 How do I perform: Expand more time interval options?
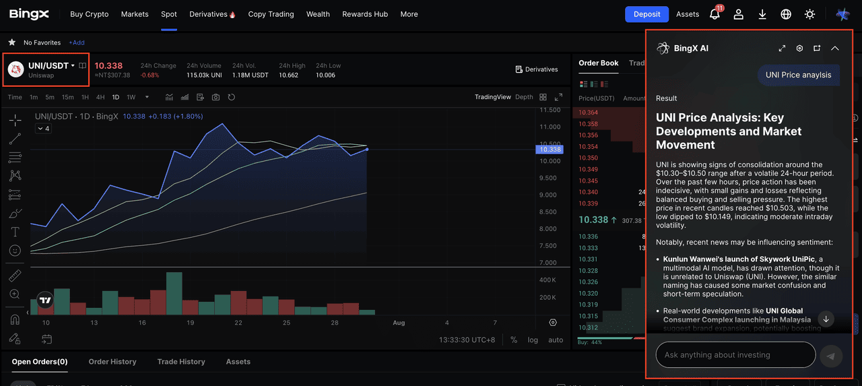click(147, 97)
